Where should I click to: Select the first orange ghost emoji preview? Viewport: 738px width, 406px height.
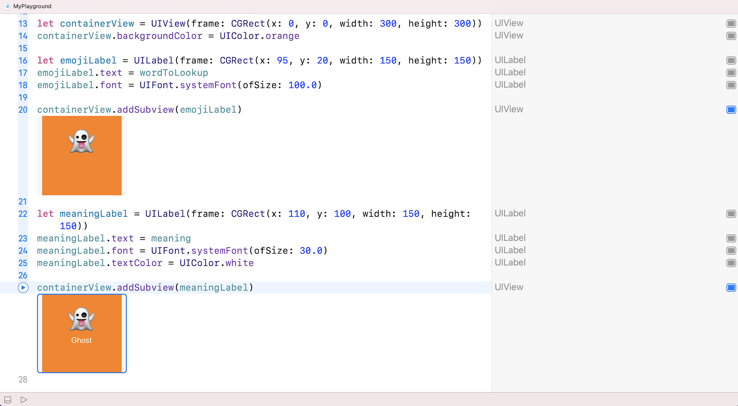(82, 155)
